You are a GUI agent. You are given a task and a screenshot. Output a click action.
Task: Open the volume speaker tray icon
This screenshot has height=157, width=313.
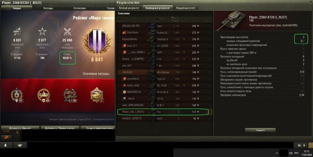(x=291, y=153)
